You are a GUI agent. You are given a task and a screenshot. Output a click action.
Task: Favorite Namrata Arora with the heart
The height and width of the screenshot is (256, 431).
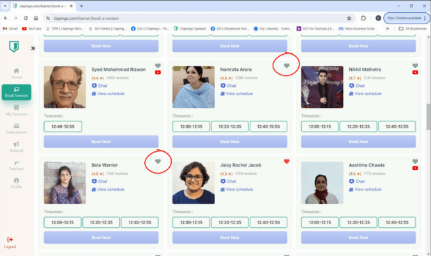286,65
